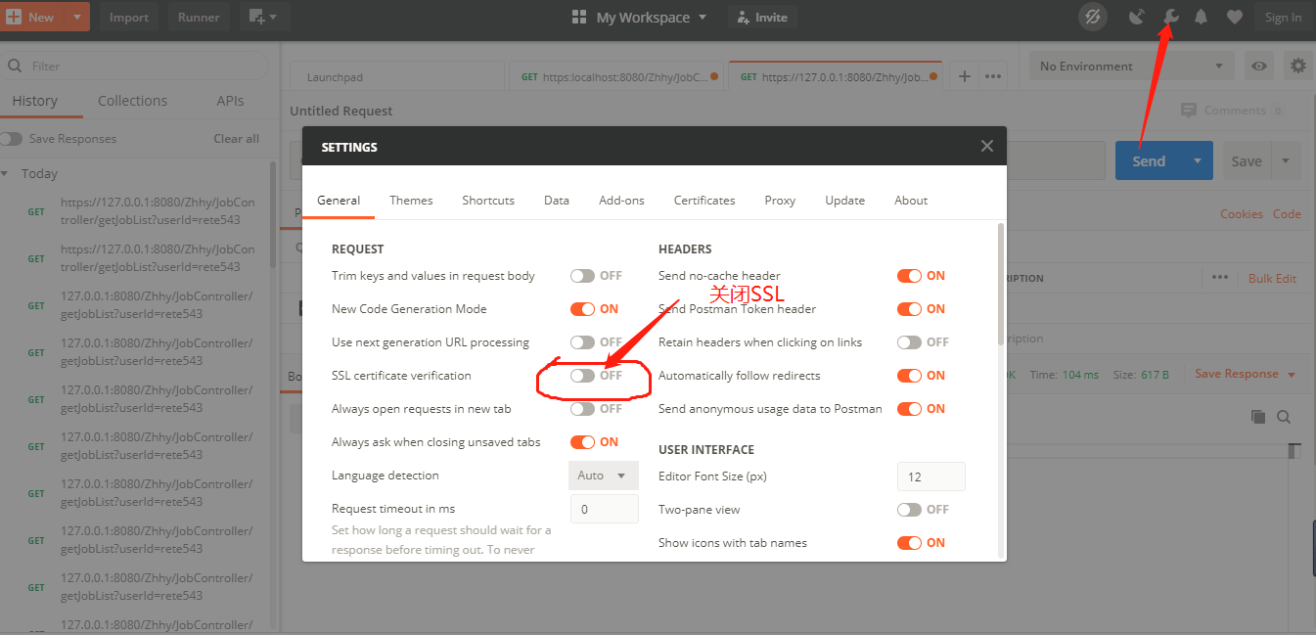Enable Two-pane view
Viewport: 1316px width, 635px height.
(x=910, y=510)
